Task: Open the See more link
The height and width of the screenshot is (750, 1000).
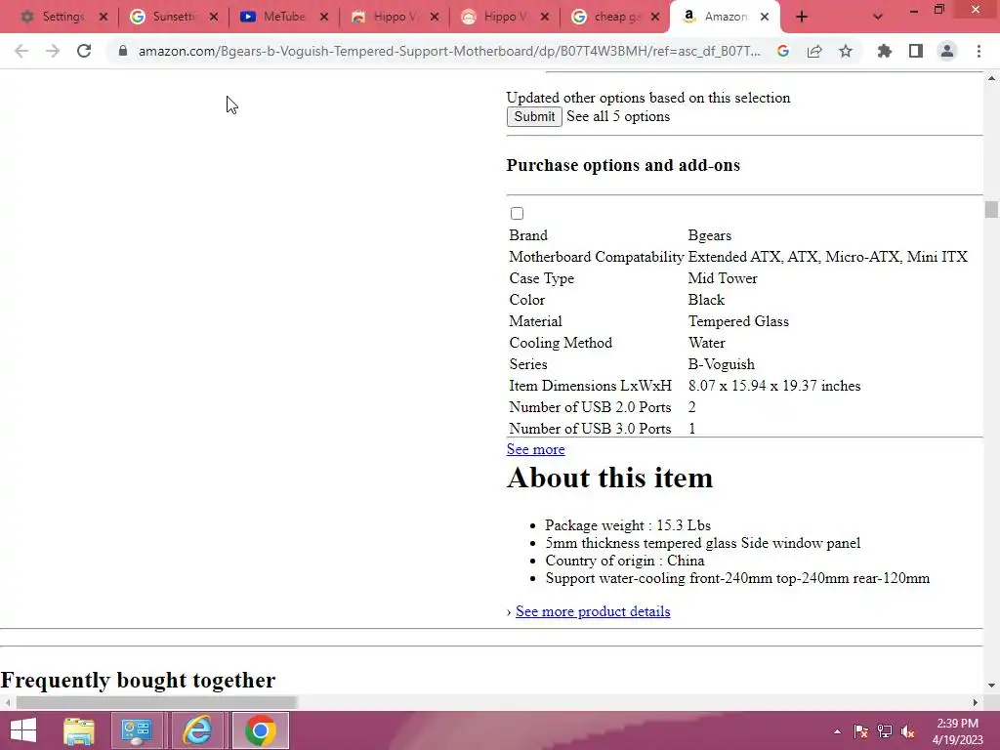Action: pos(536,449)
